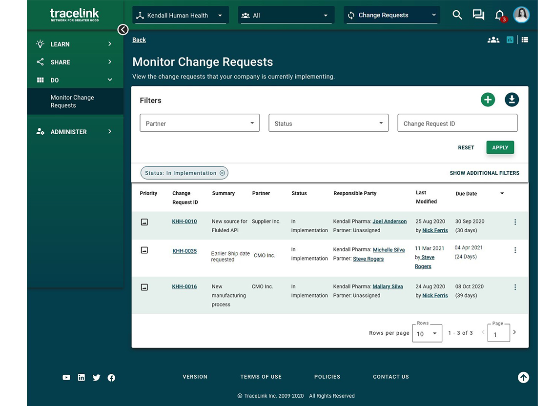Click the Change Request ID input field
Image resolution: width=553 pixels, height=406 pixels.
[x=457, y=123]
